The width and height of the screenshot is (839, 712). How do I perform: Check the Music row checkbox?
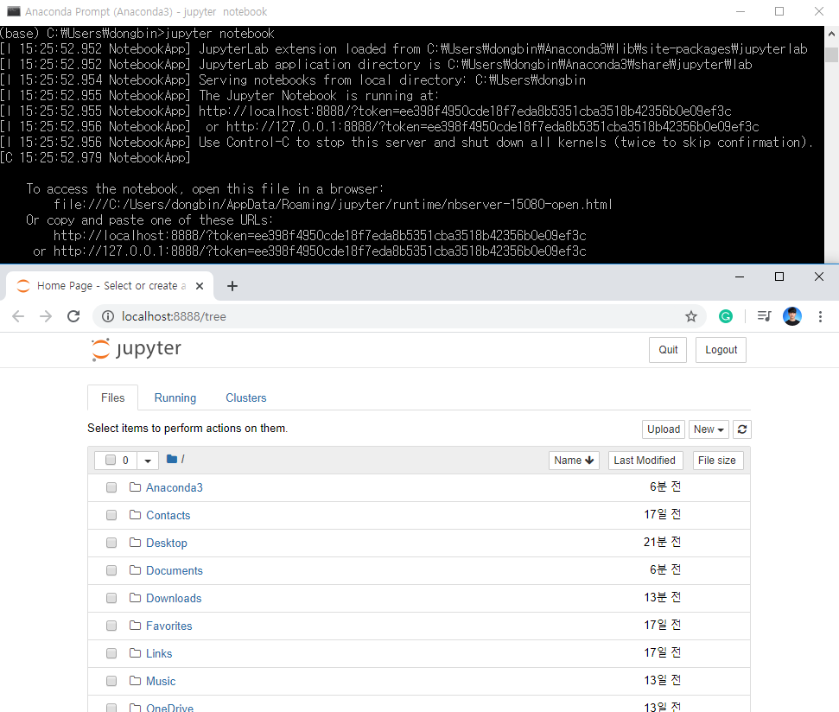pos(111,681)
